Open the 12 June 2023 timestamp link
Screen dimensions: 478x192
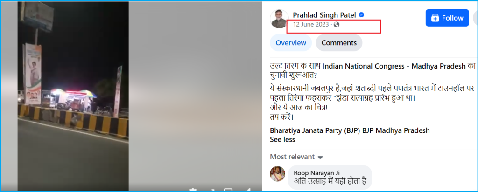pyautogui.click(x=311, y=25)
